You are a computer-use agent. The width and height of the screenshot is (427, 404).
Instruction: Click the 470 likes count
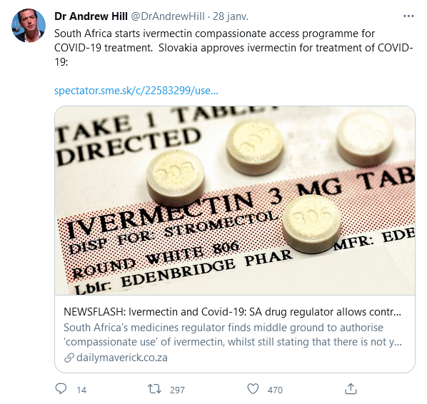tap(275, 390)
